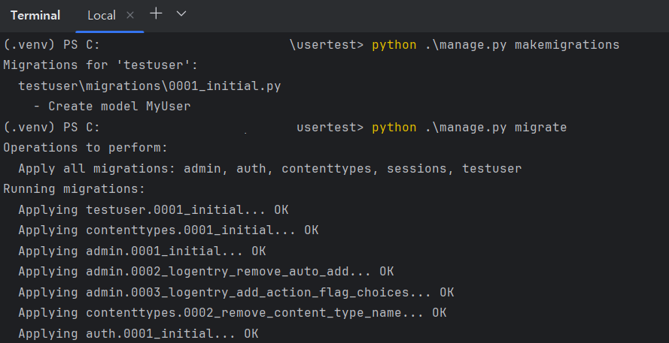Click the word python in the first command

pos(394,45)
